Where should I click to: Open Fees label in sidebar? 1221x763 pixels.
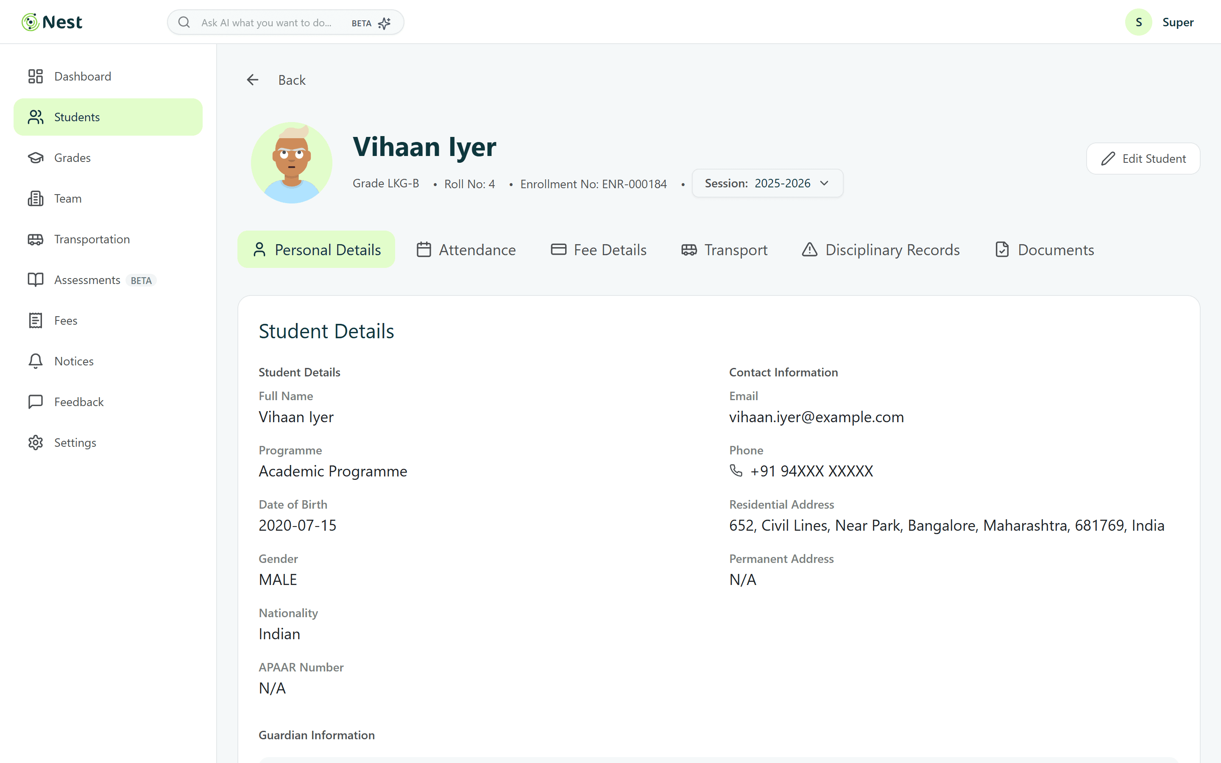point(66,320)
